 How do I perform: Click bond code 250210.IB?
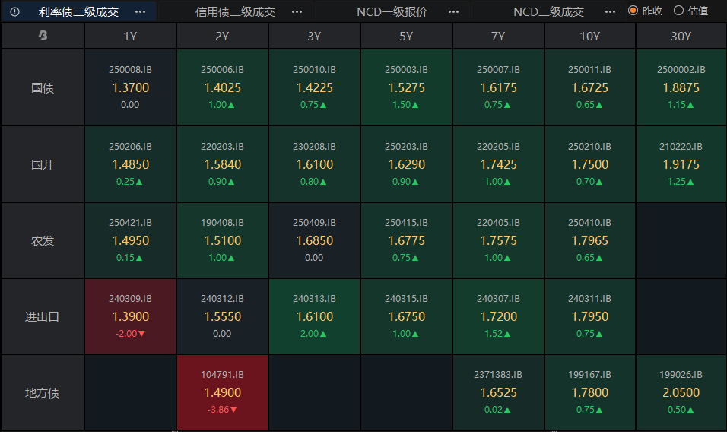tap(590, 147)
